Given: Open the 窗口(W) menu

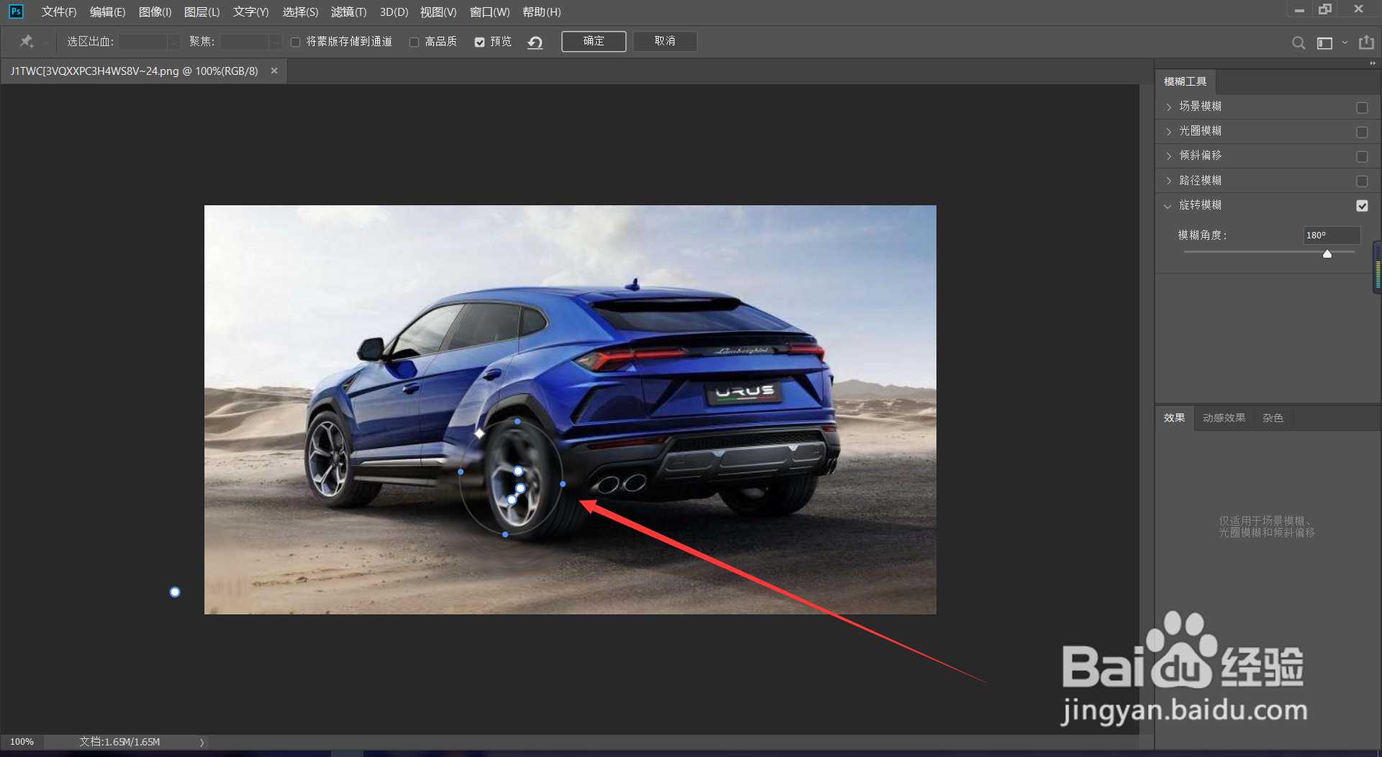Looking at the screenshot, I should [489, 12].
